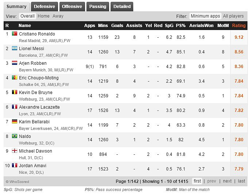Screen dimensions: 250x195
Task: Sort table by AerialsWon column
Action: tap(201, 26)
